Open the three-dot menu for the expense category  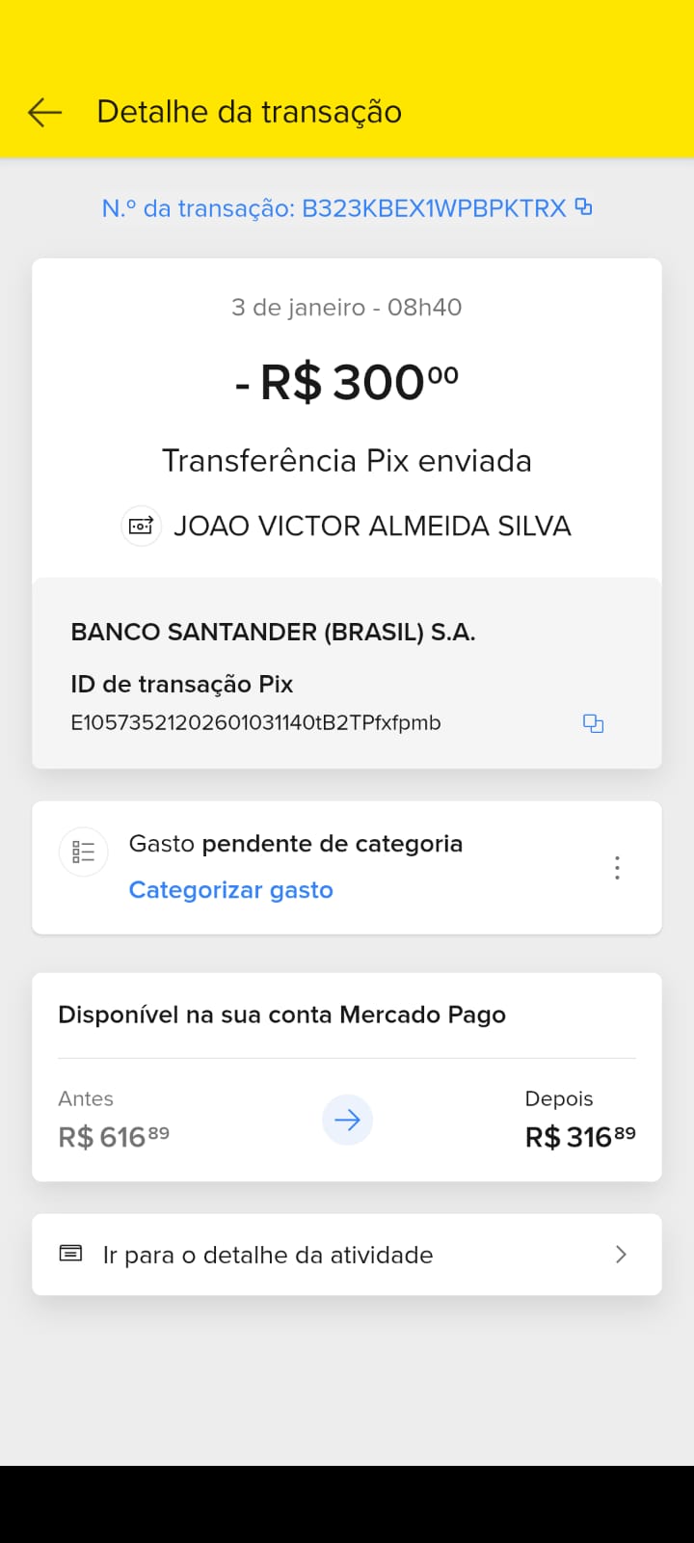pyautogui.click(x=617, y=868)
